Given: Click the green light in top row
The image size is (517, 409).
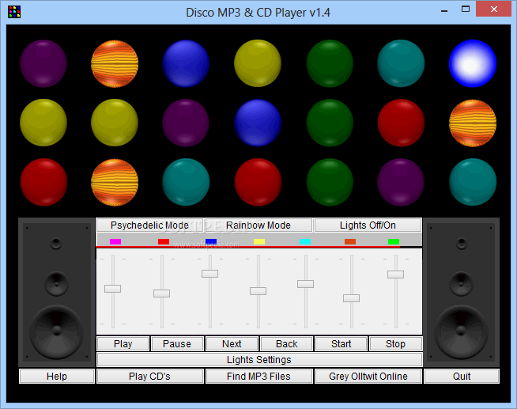Looking at the screenshot, I should [330, 63].
